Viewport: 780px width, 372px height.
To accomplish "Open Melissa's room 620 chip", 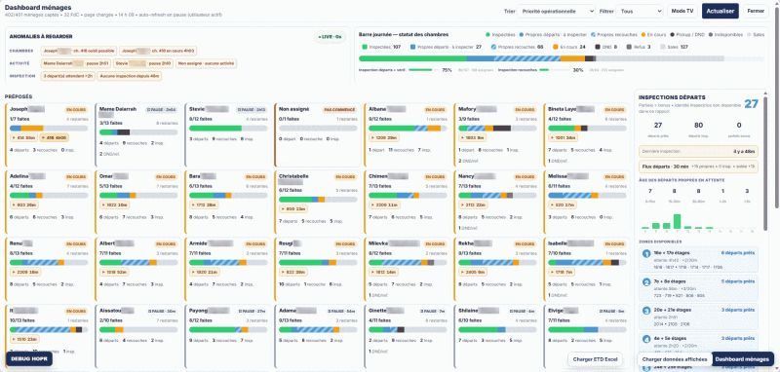I will point(562,205).
